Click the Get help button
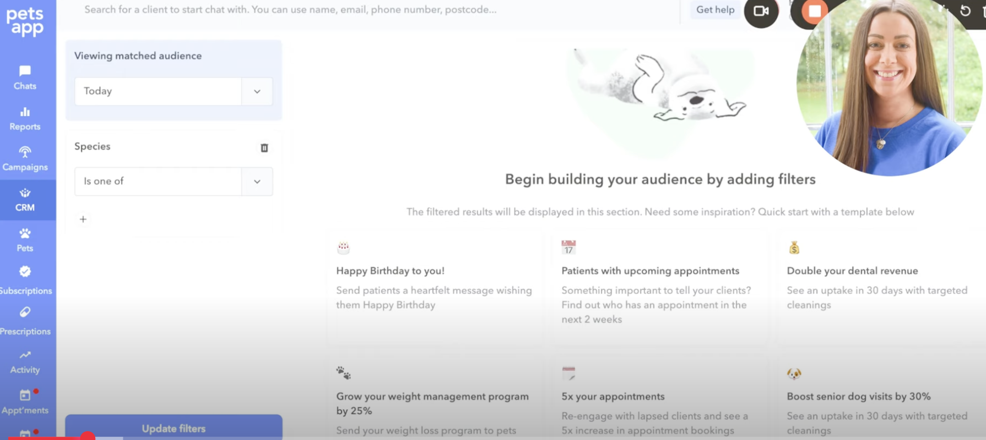Viewport: 986px width, 440px height. pos(715,10)
